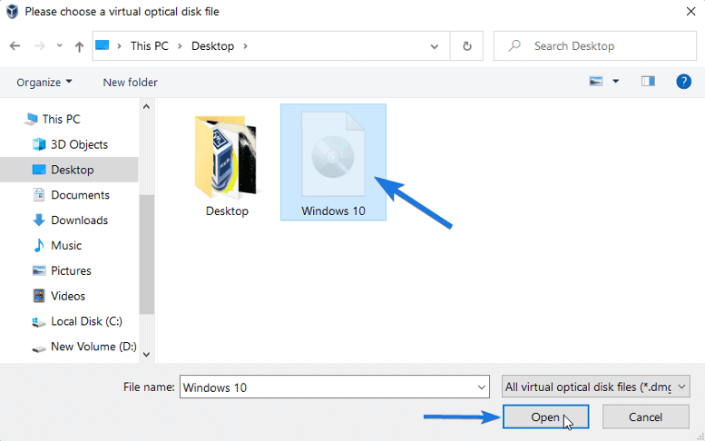Image resolution: width=705 pixels, height=441 pixels.
Task: Focus the Search Desktop box
Action: [595, 46]
